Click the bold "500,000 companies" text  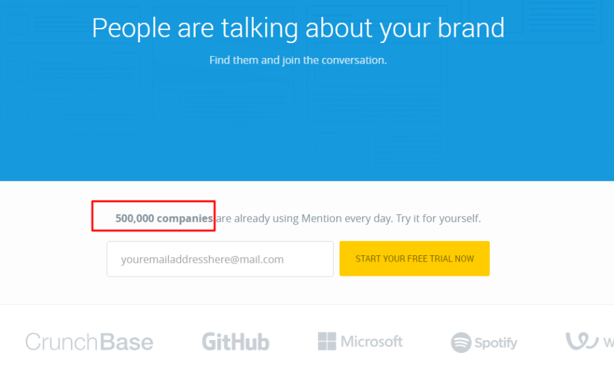[x=164, y=218]
